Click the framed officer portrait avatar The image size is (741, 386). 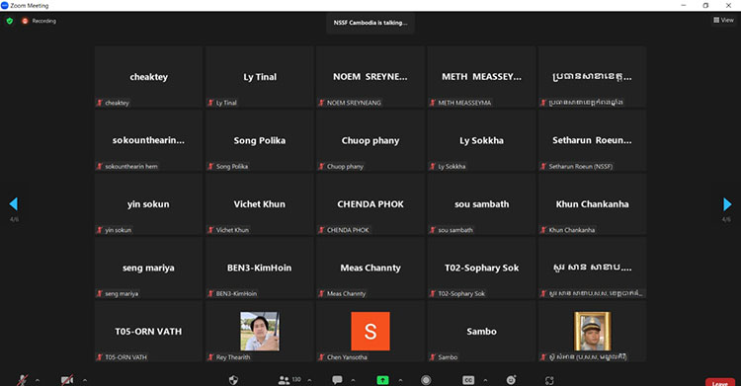[x=592, y=331]
